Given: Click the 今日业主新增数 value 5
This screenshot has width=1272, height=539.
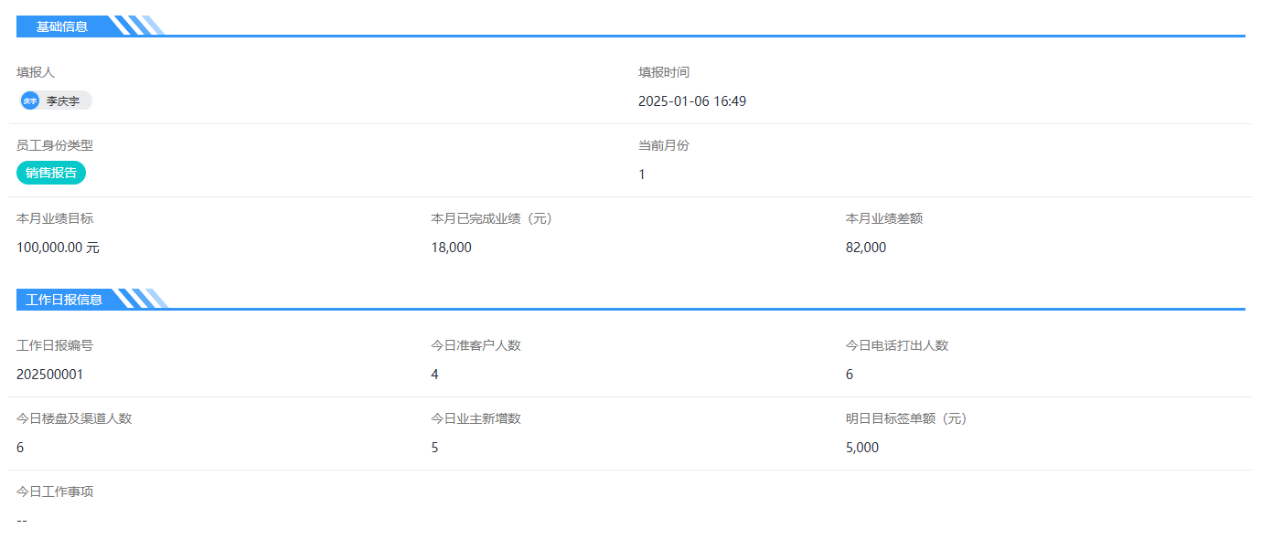Looking at the screenshot, I should 434,448.
